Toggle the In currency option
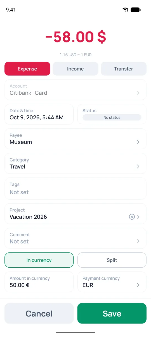This screenshot has height=337, width=151. pos(39,260)
